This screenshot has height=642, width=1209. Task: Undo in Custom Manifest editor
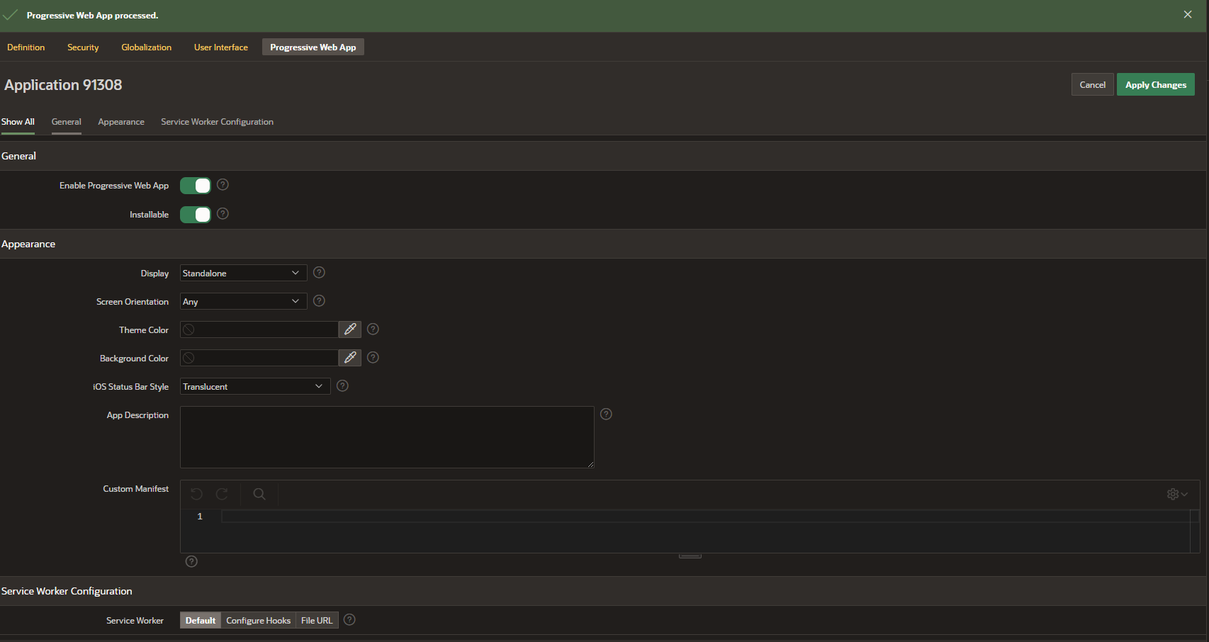pyautogui.click(x=197, y=494)
